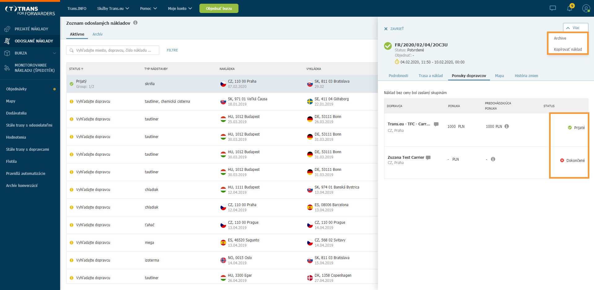The width and height of the screenshot is (594, 290).
Task: Select the row with tautliner, chemická cisterna
Action: [222, 102]
